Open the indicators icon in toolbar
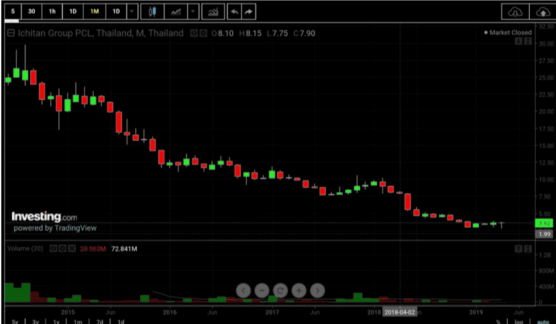The width and height of the screenshot is (556, 324). click(213, 11)
